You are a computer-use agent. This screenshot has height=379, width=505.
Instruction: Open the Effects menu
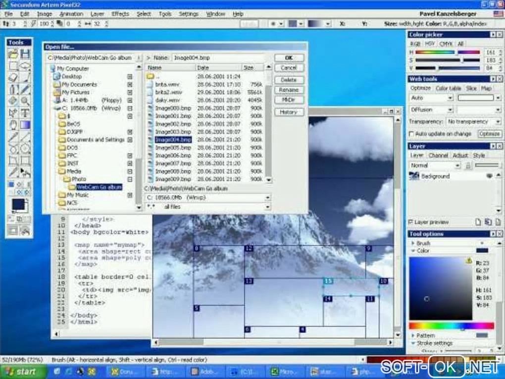120,14
